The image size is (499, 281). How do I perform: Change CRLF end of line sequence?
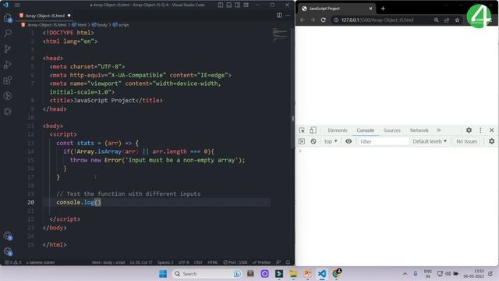click(198, 262)
